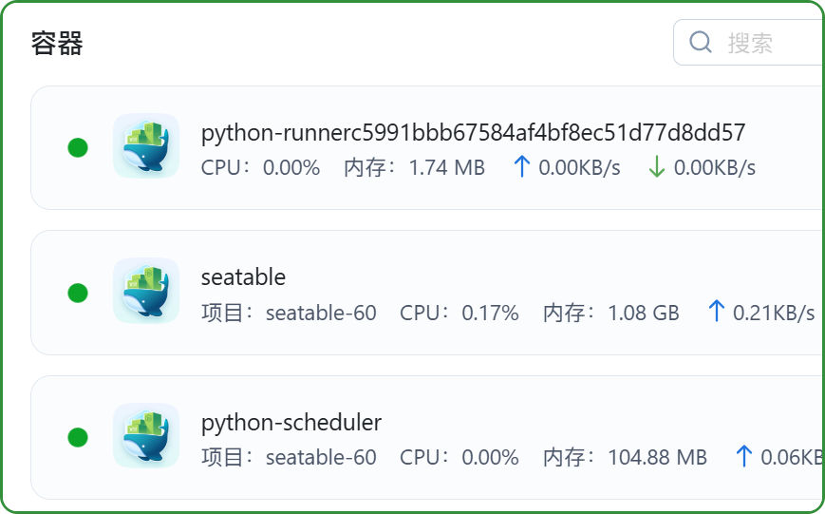The image size is (825, 514).
Task: Click seatable memory usage 1.08 GB
Action: [643, 313]
